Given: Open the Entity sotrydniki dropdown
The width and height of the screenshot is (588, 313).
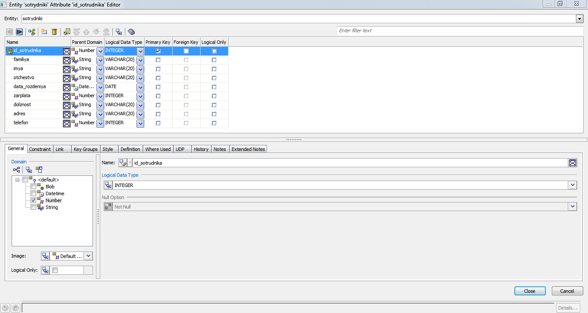Looking at the screenshot, I should [579, 19].
